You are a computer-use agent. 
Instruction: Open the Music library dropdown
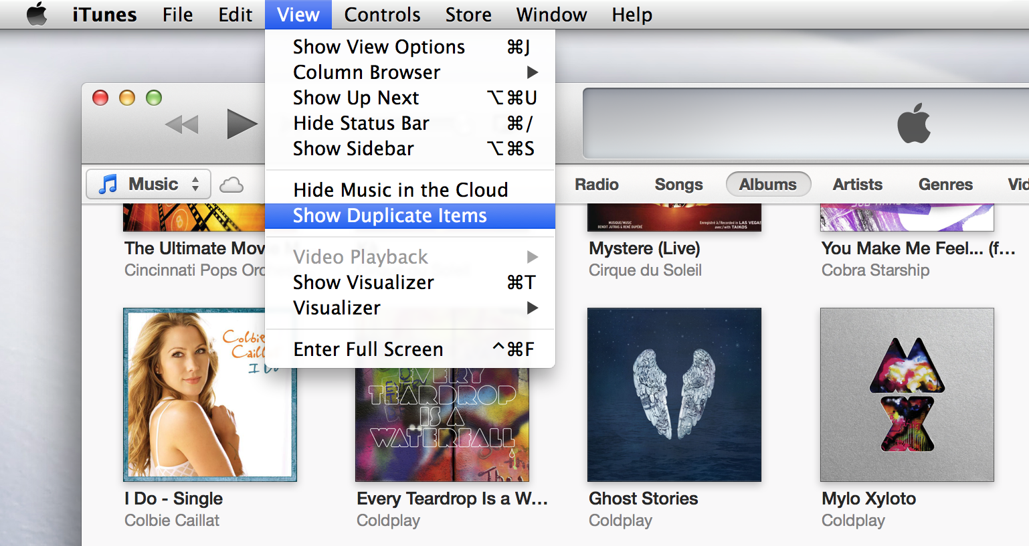pos(149,184)
